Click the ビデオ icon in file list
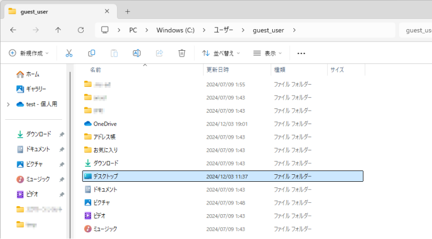 [87, 216]
